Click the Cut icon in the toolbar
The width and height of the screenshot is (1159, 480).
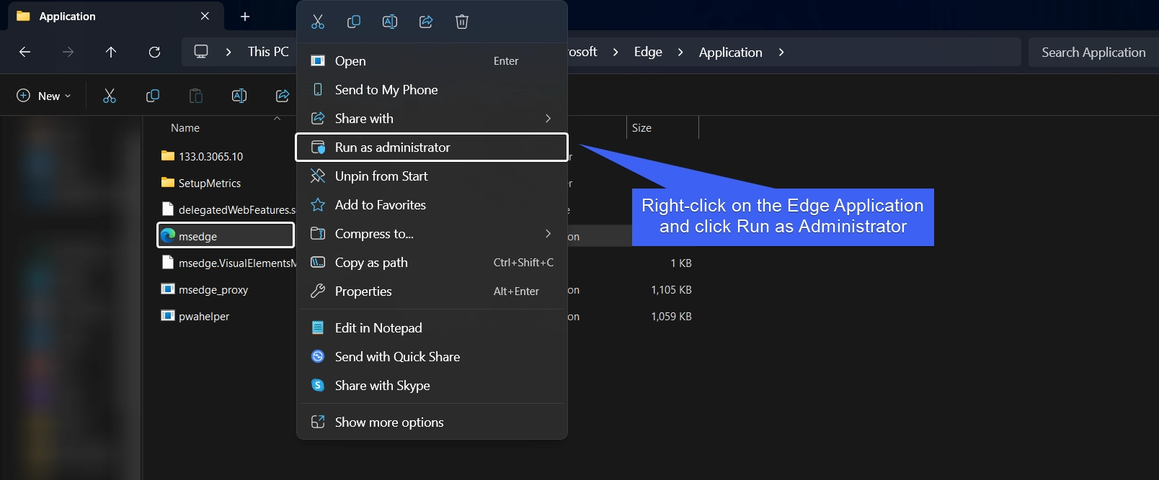[110, 96]
